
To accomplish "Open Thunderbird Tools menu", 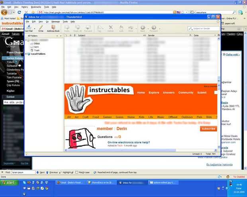I will click(x=65, y=22).
